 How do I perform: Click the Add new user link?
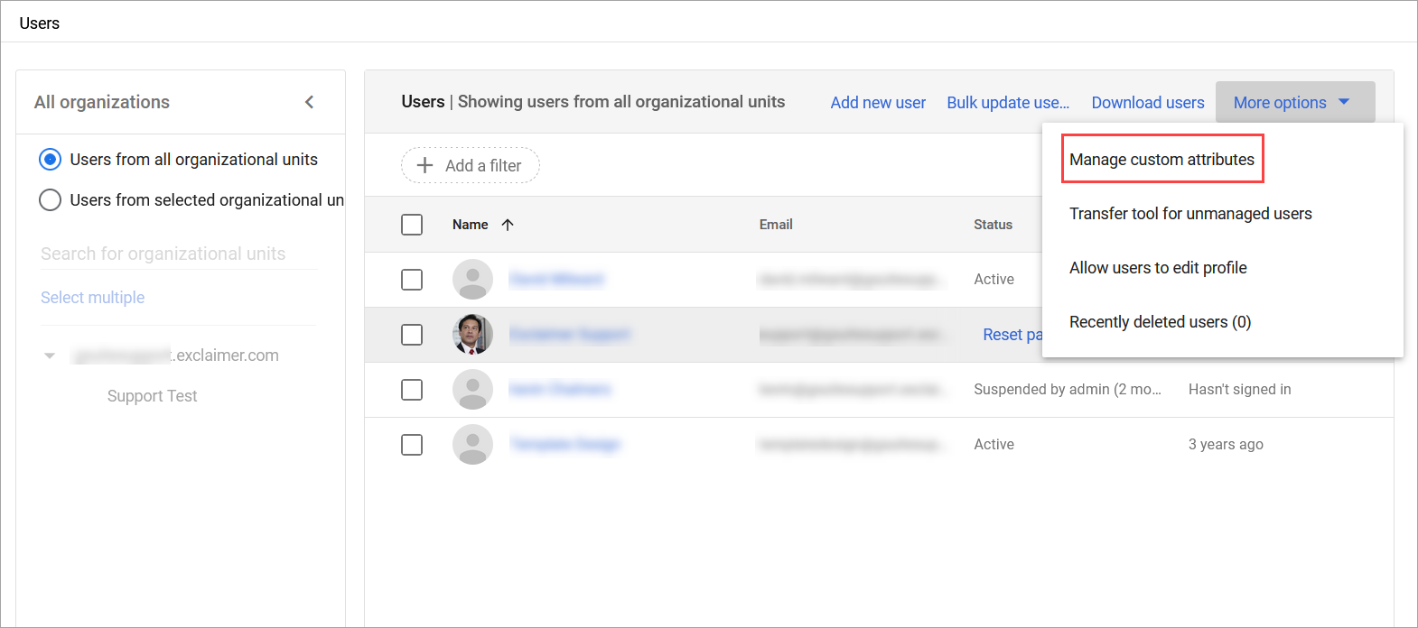point(878,103)
